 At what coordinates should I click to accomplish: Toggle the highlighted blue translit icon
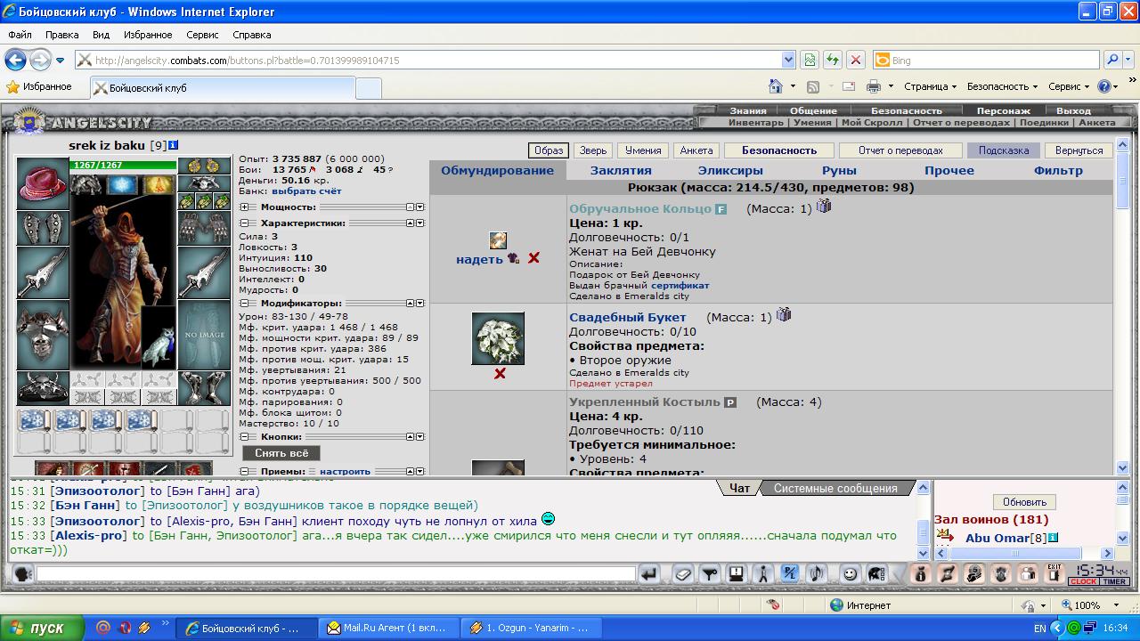(x=789, y=574)
